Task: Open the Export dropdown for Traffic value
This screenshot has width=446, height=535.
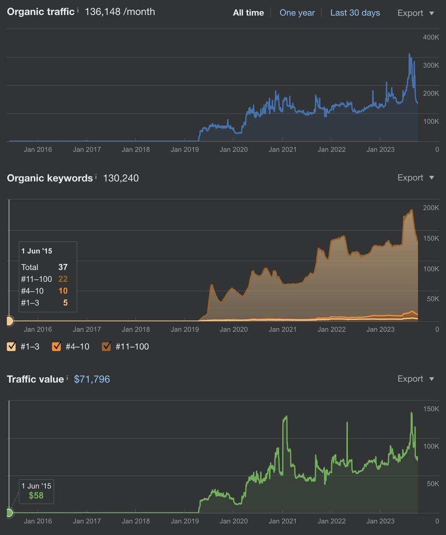Action: point(410,379)
